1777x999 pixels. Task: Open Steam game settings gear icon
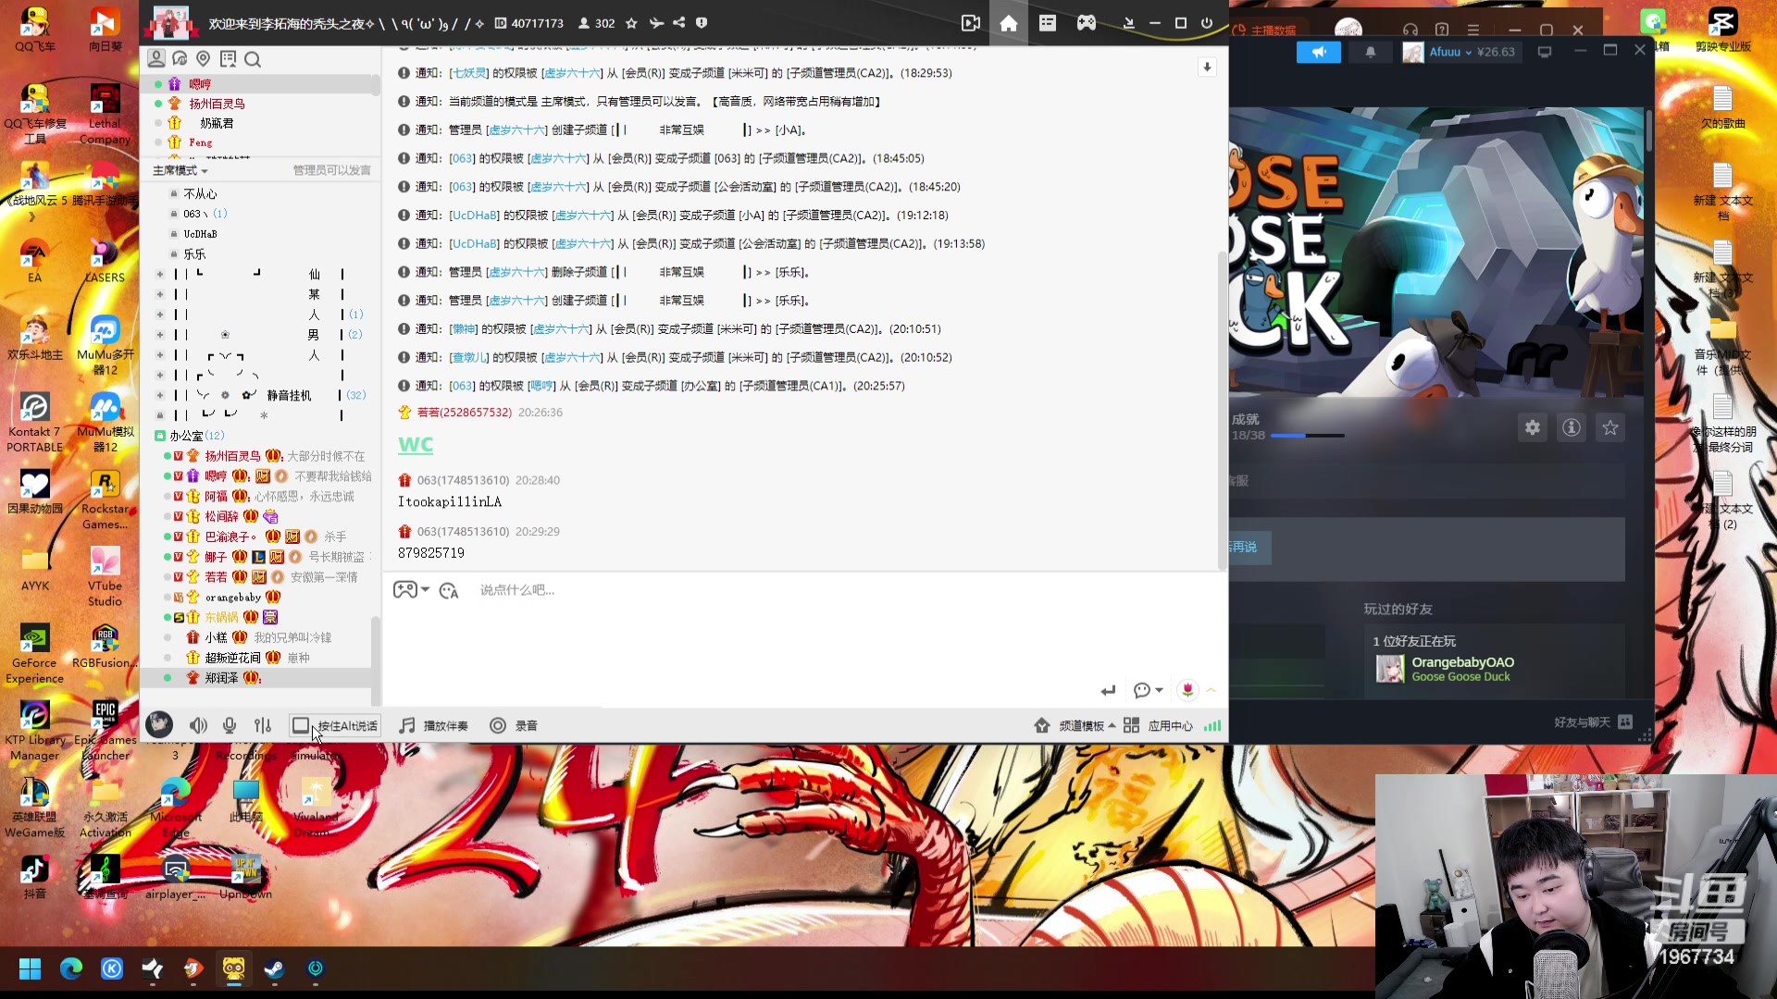point(1533,427)
